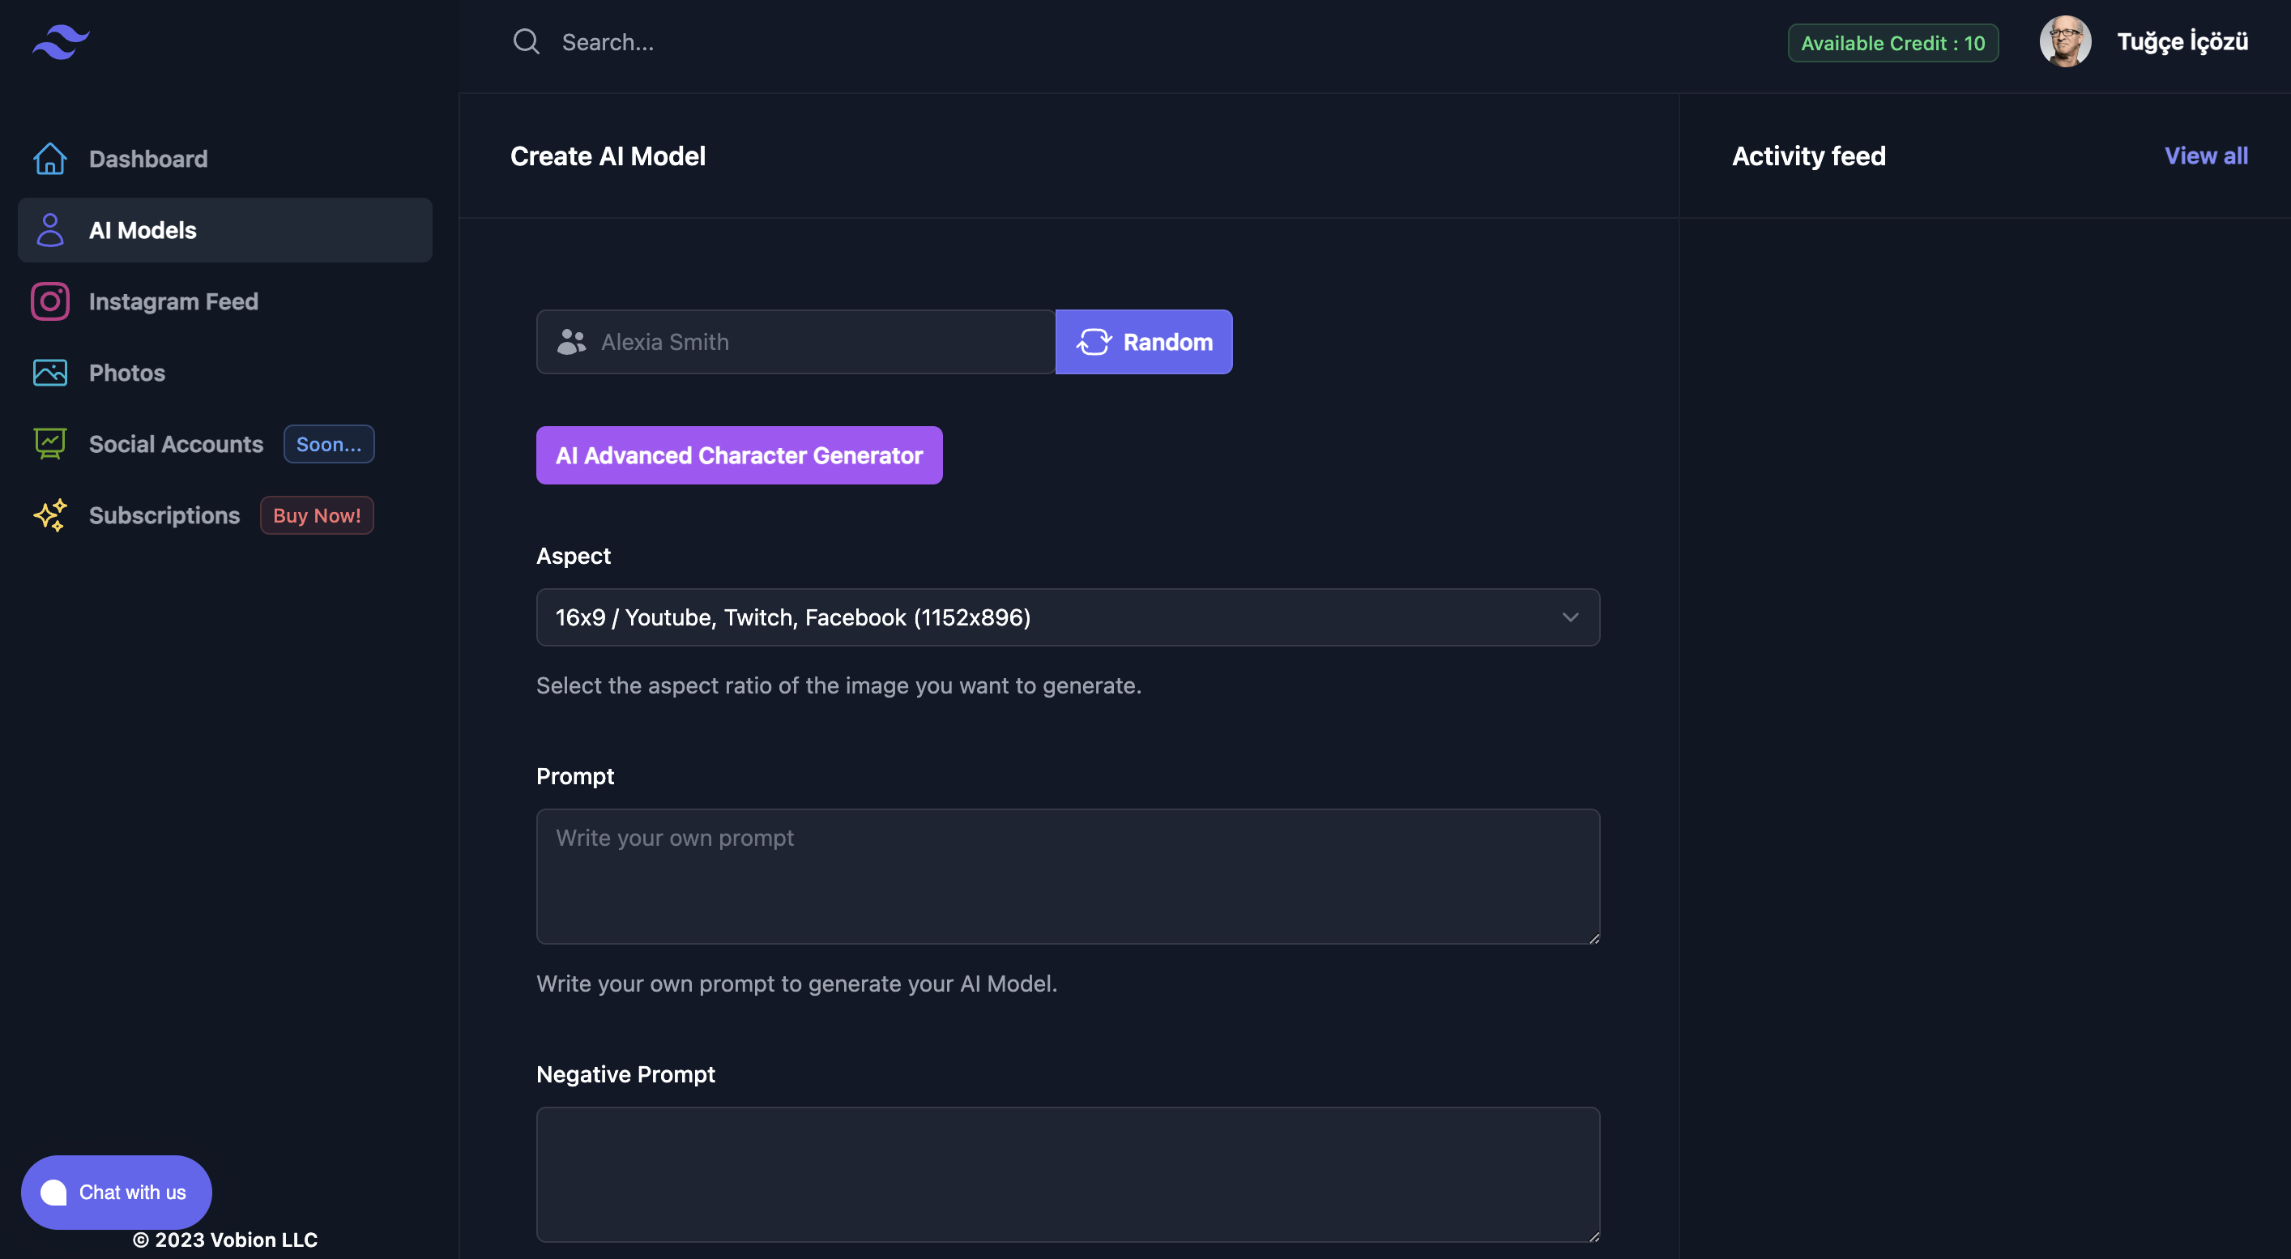The image size is (2291, 1259).
Task: Open the AI Advanced Character Generator
Action: (738, 455)
